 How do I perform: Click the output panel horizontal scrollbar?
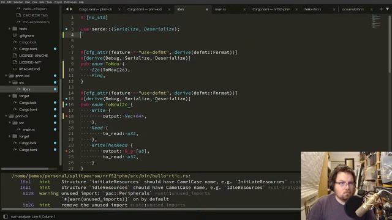pos(151,209)
